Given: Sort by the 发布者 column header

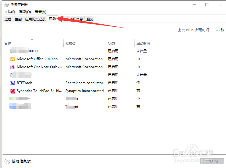Looking at the screenshot, I should pyautogui.click(x=85, y=43).
